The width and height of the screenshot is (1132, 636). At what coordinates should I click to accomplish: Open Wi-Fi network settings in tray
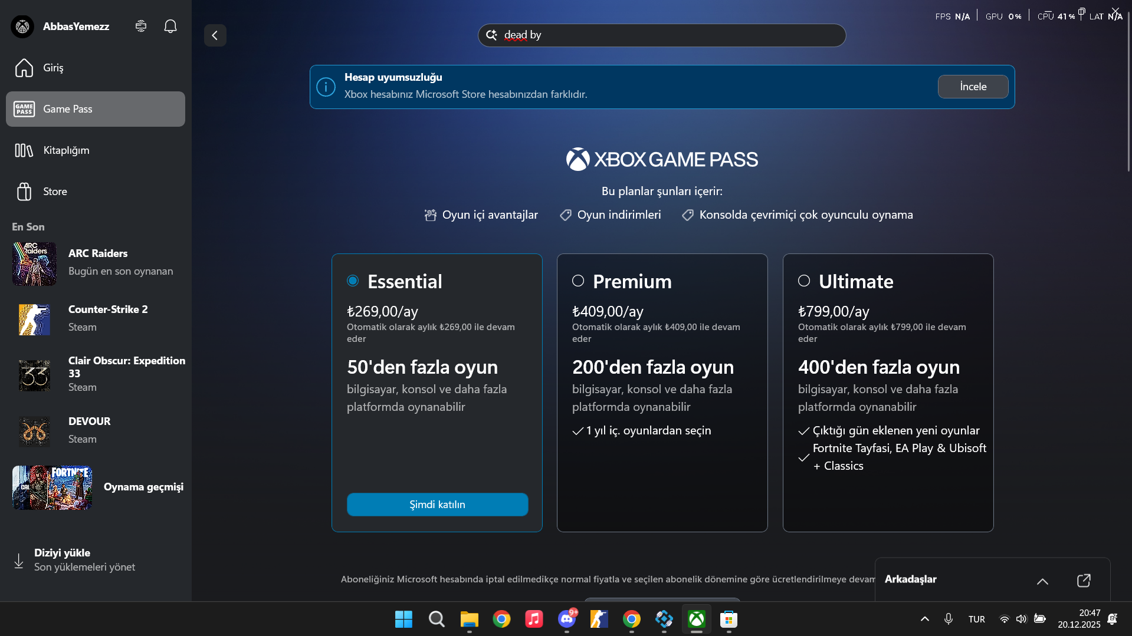(x=1004, y=619)
